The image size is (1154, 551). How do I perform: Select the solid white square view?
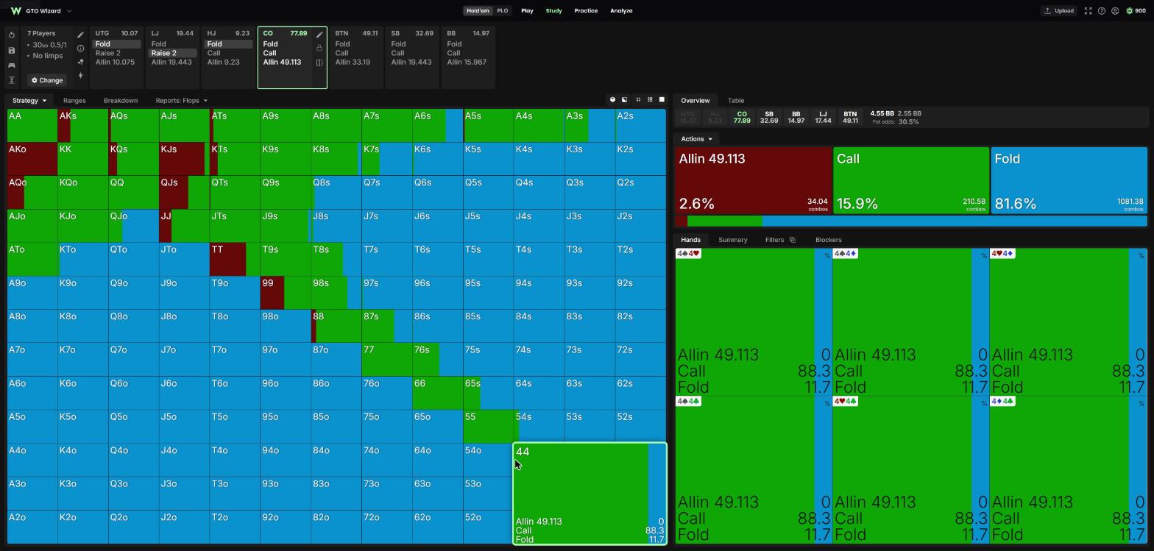click(662, 100)
